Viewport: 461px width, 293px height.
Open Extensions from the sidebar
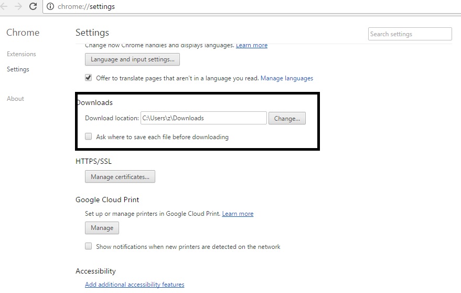click(21, 54)
